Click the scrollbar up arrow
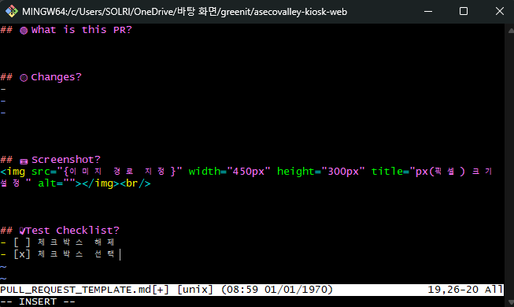The height and width of the screenshot is (307, 514). click(x=511, y=31)
